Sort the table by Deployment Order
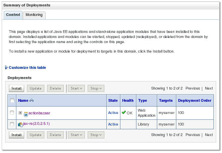The height and width of the screenshot is (153, 222). point(194,100)
